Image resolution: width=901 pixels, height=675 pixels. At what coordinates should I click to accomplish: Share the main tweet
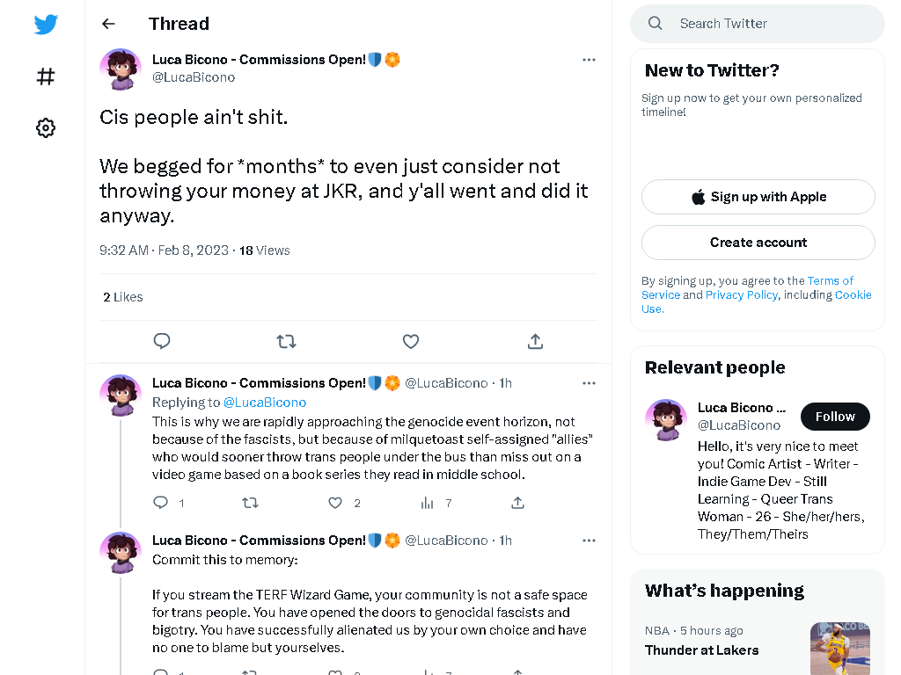(x=535, y=342)
